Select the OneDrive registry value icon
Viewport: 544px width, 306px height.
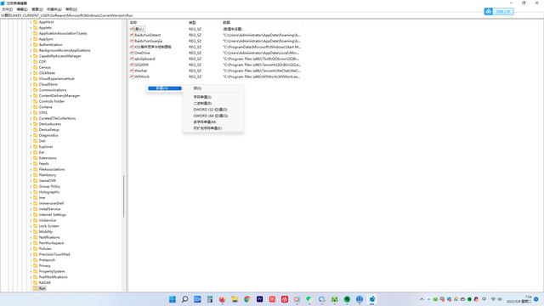click(x=132, y=53)
